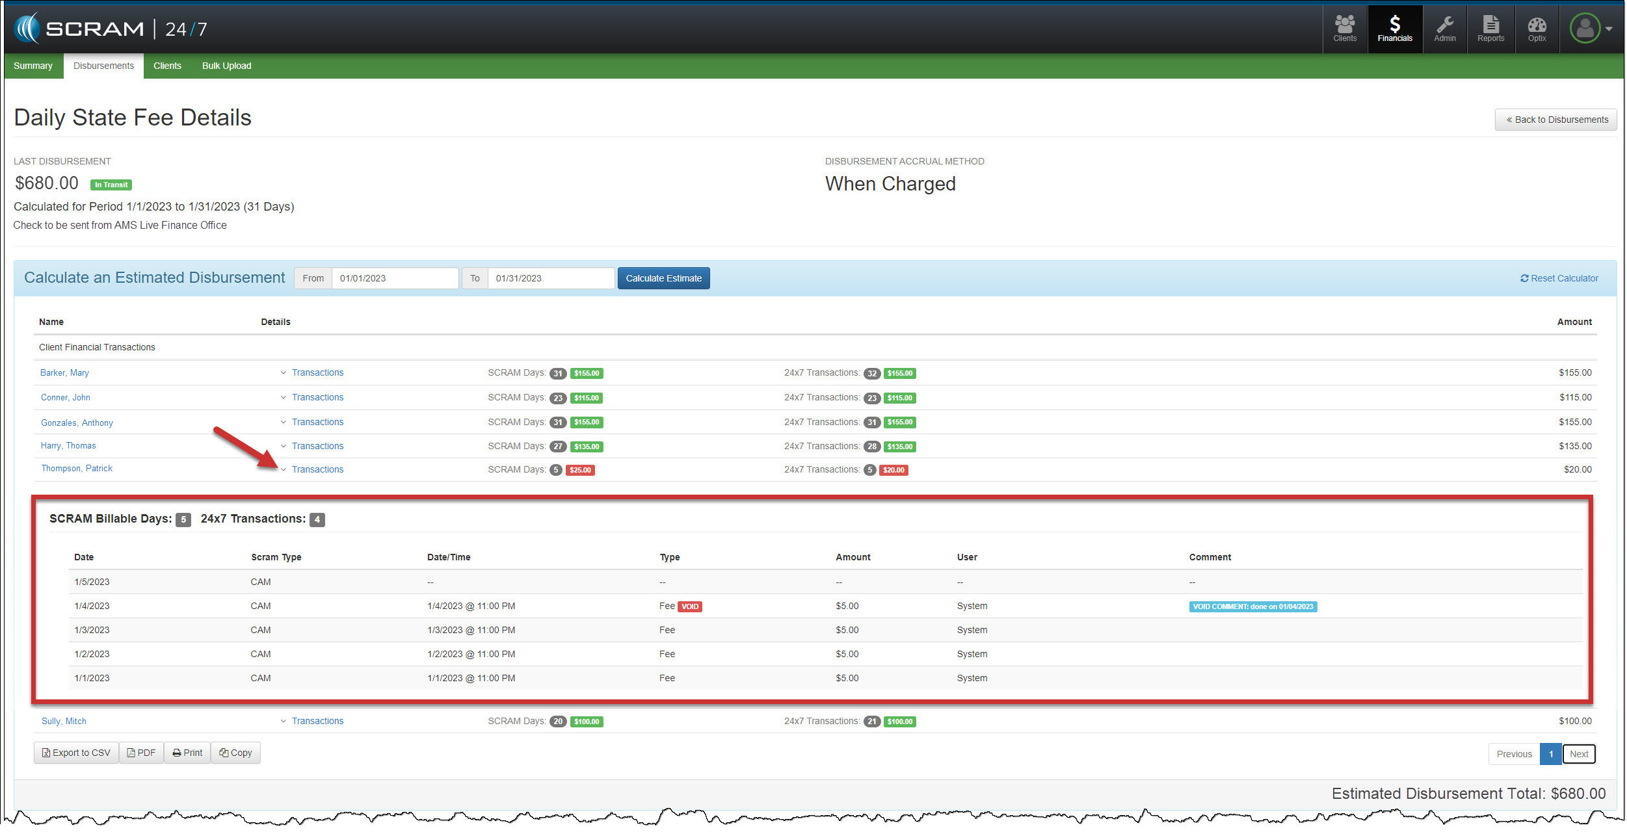Click the user profile avatar icon
Screen dimensions: 1627x832
[1585, 29]
